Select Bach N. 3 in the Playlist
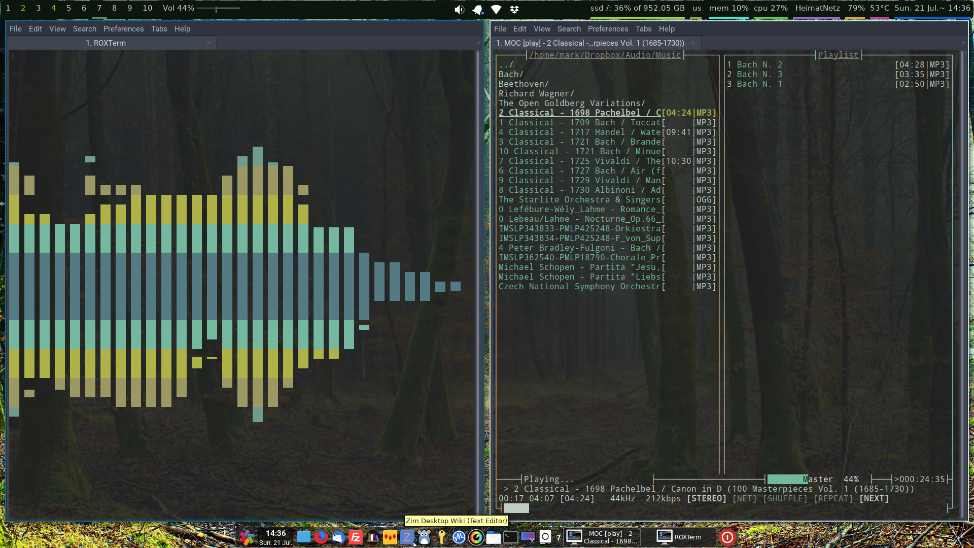974x548 pixels. coord(759,74)
